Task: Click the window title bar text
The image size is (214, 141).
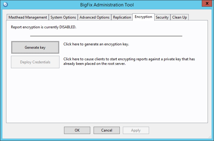Action: point(107,5)
